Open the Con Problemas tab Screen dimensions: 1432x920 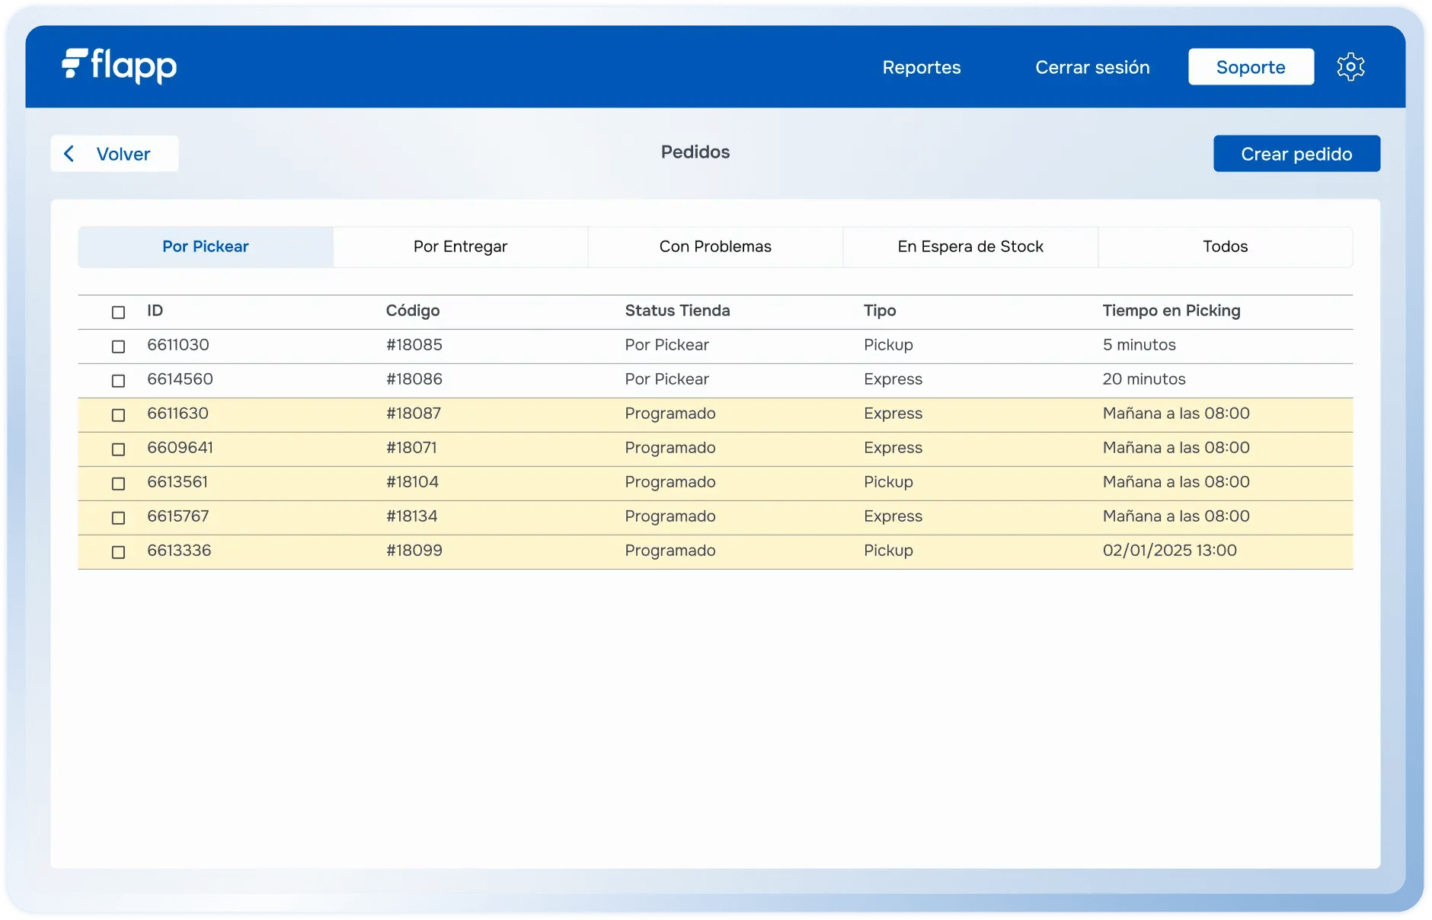[x=715, y=247]
